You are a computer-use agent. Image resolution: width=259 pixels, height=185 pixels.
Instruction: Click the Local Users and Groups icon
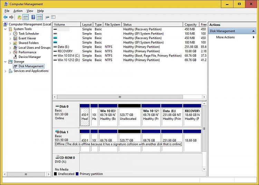15,48
